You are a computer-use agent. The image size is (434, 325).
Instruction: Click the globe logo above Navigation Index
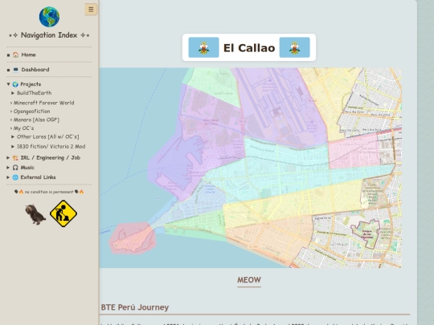[x=49, y=17]
